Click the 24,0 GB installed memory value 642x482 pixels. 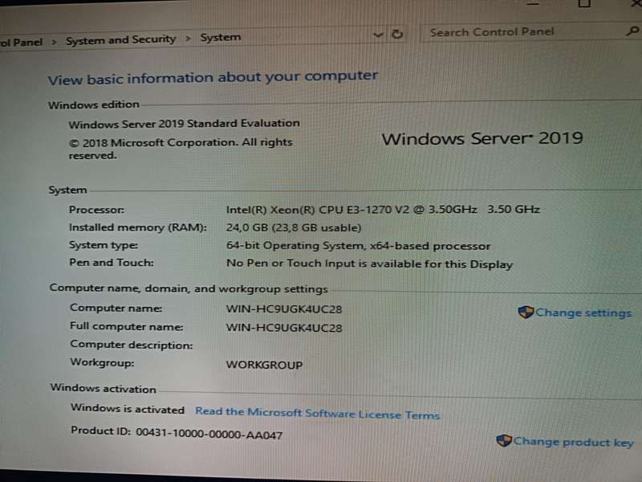click(x=294, y=227)
